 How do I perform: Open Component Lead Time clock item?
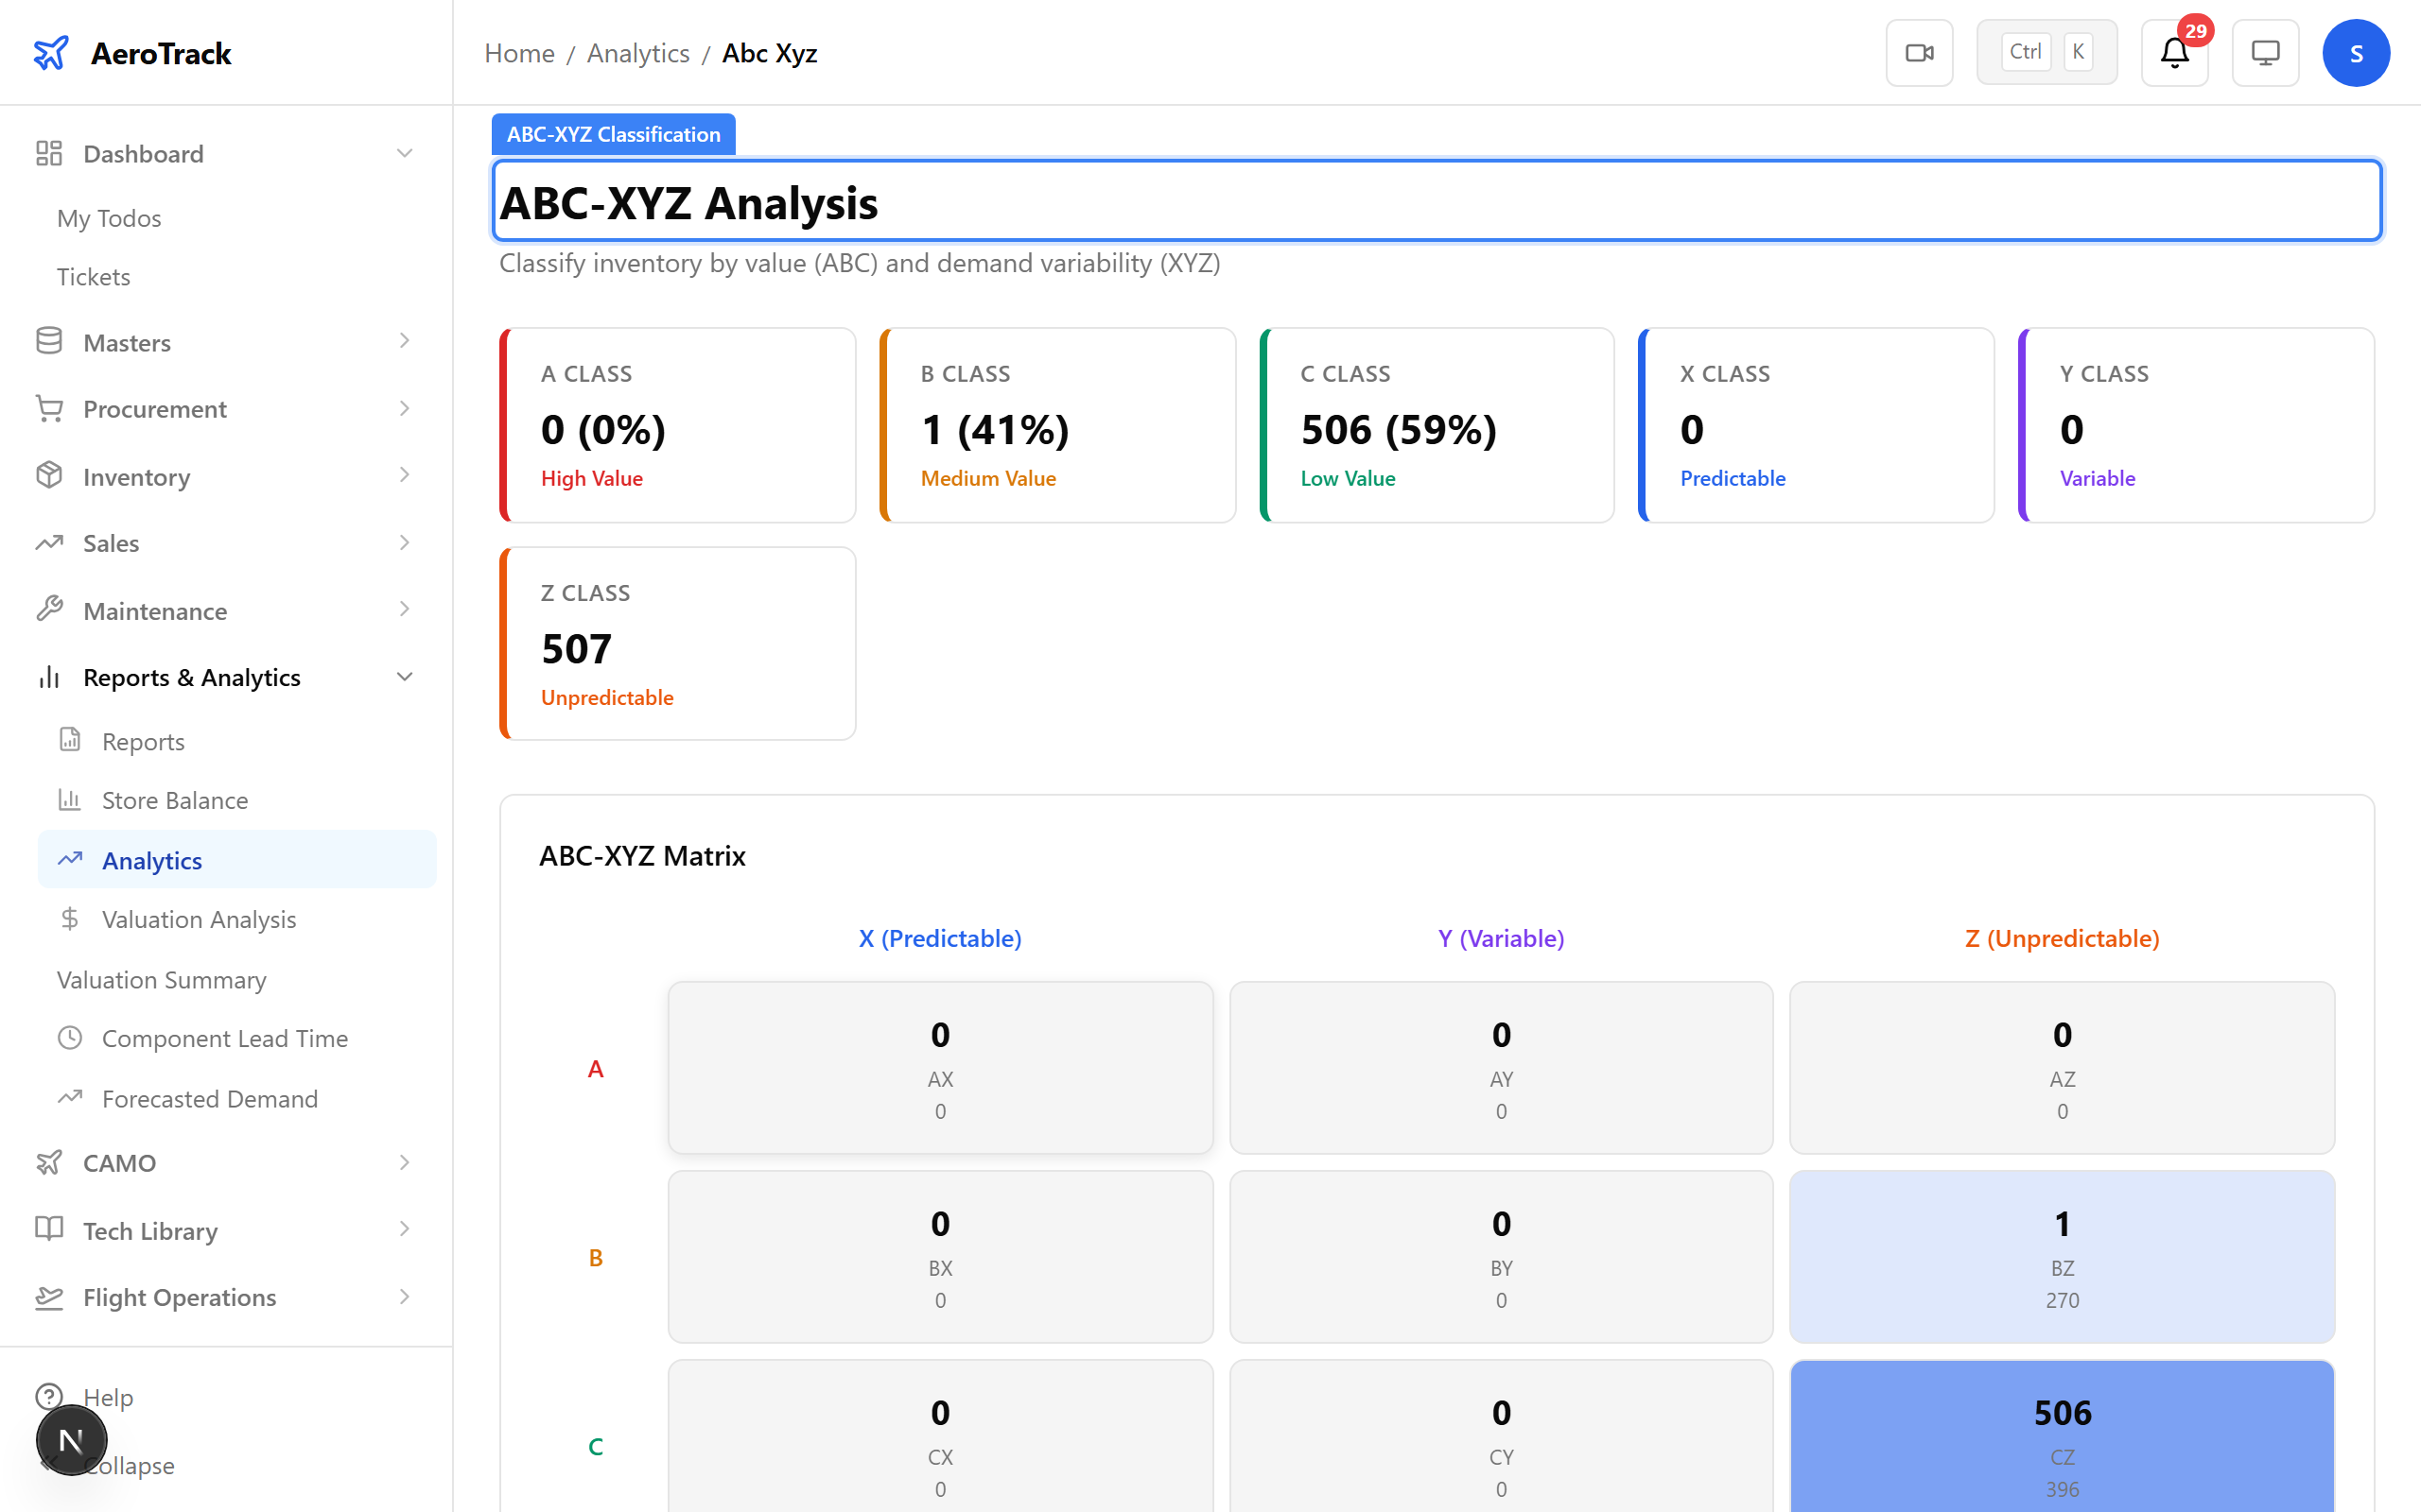pyautogui.click(x=224, y=1038)
